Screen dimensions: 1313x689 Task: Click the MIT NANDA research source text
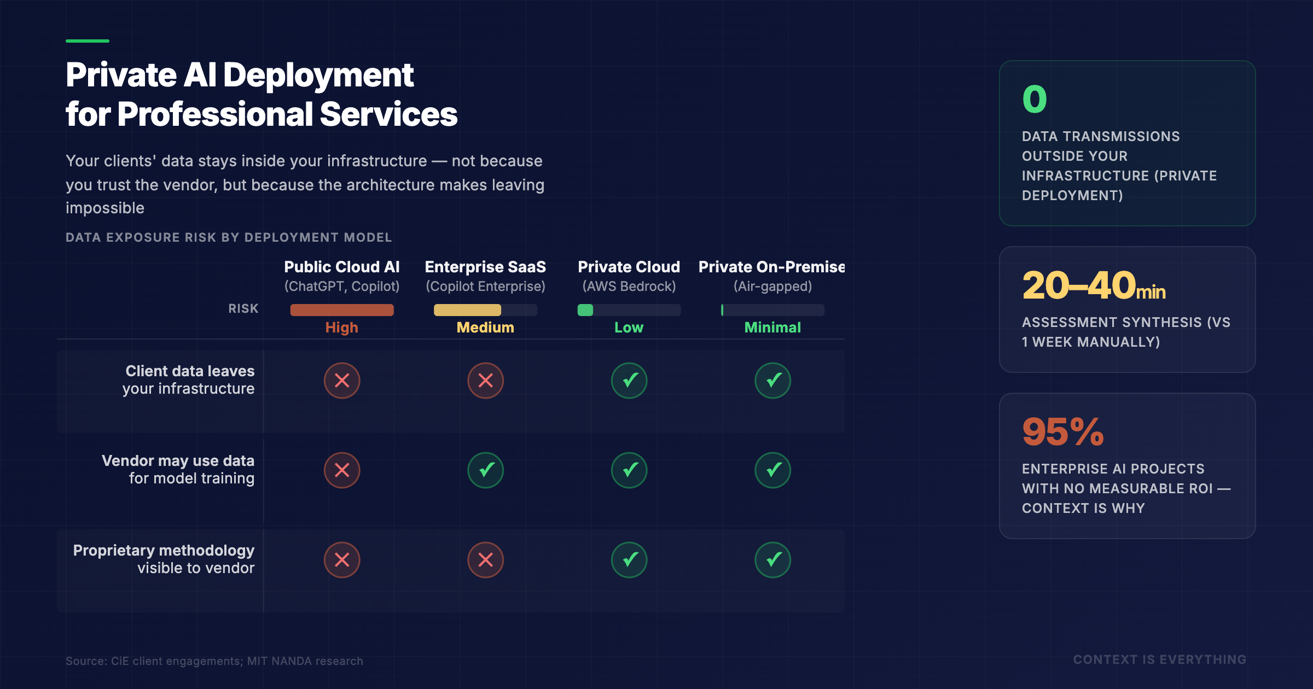click(x=305, y=661)
